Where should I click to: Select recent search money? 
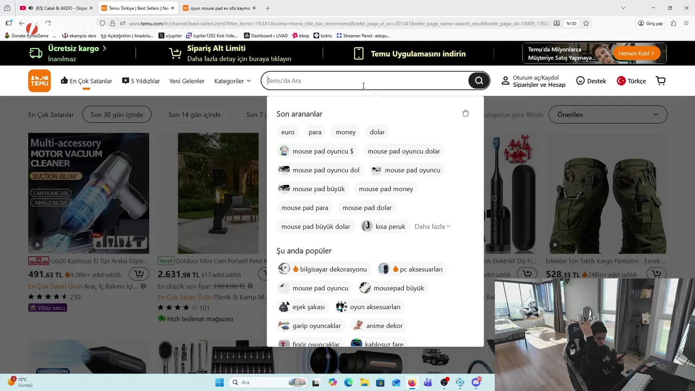click(345, 132)
